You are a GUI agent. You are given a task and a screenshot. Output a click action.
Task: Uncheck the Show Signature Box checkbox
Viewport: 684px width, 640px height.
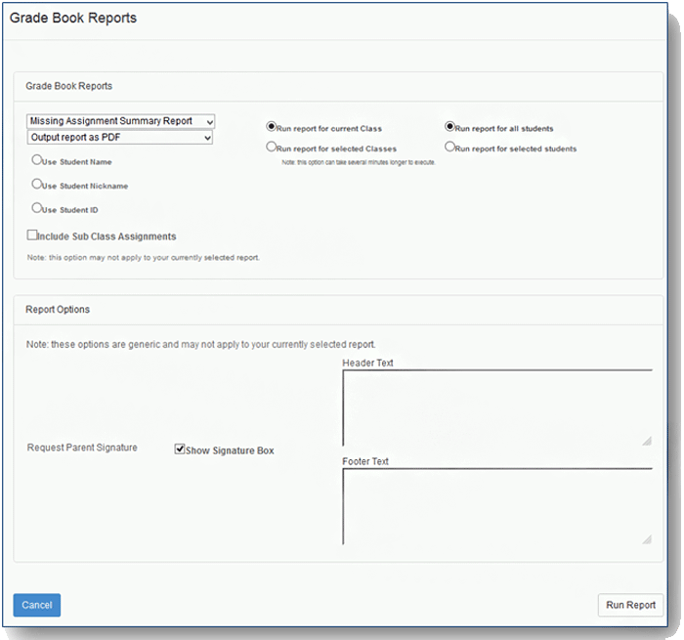tap(179, 448)
